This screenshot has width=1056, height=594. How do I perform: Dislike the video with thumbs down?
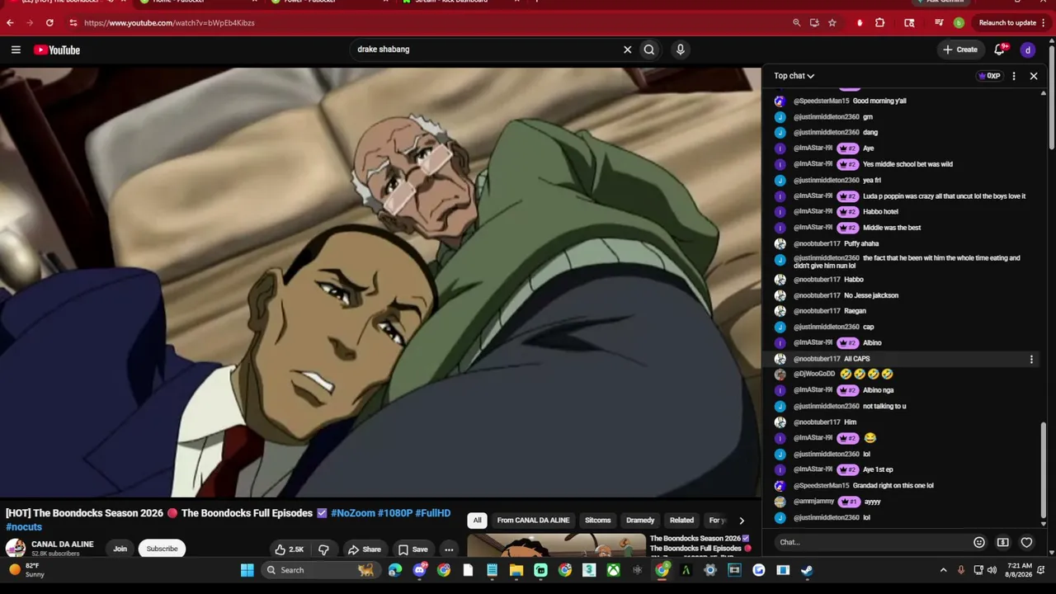coord(323,549)
